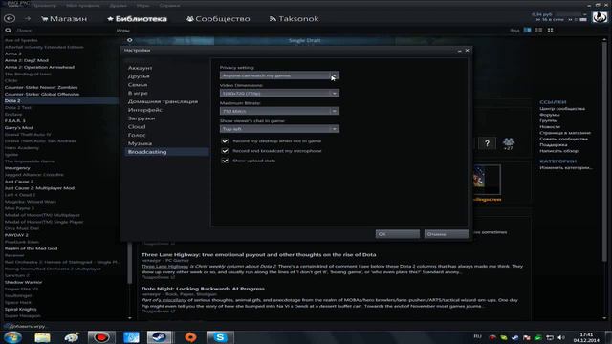
Task: Open Show viewer's chat in game dropdown
Action: tap(279, 129)
